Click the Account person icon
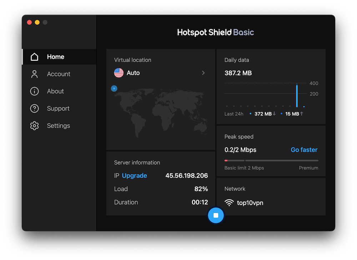This screenshot has height=260, width=357. tap(34, 74)
